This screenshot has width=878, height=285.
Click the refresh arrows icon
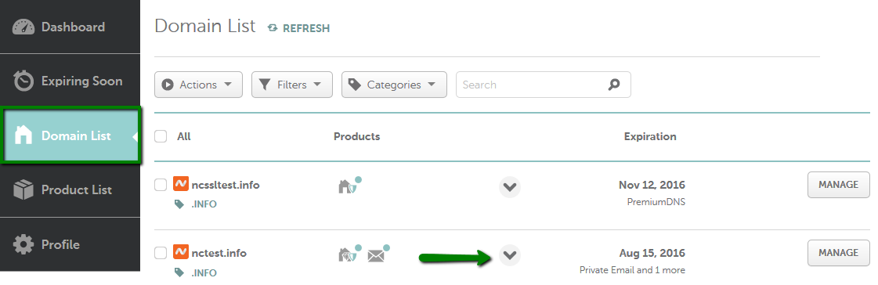273,27
